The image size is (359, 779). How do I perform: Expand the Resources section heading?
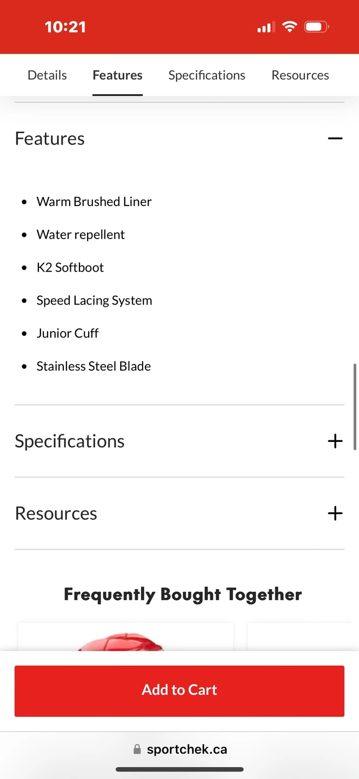(x=56, y=513)
